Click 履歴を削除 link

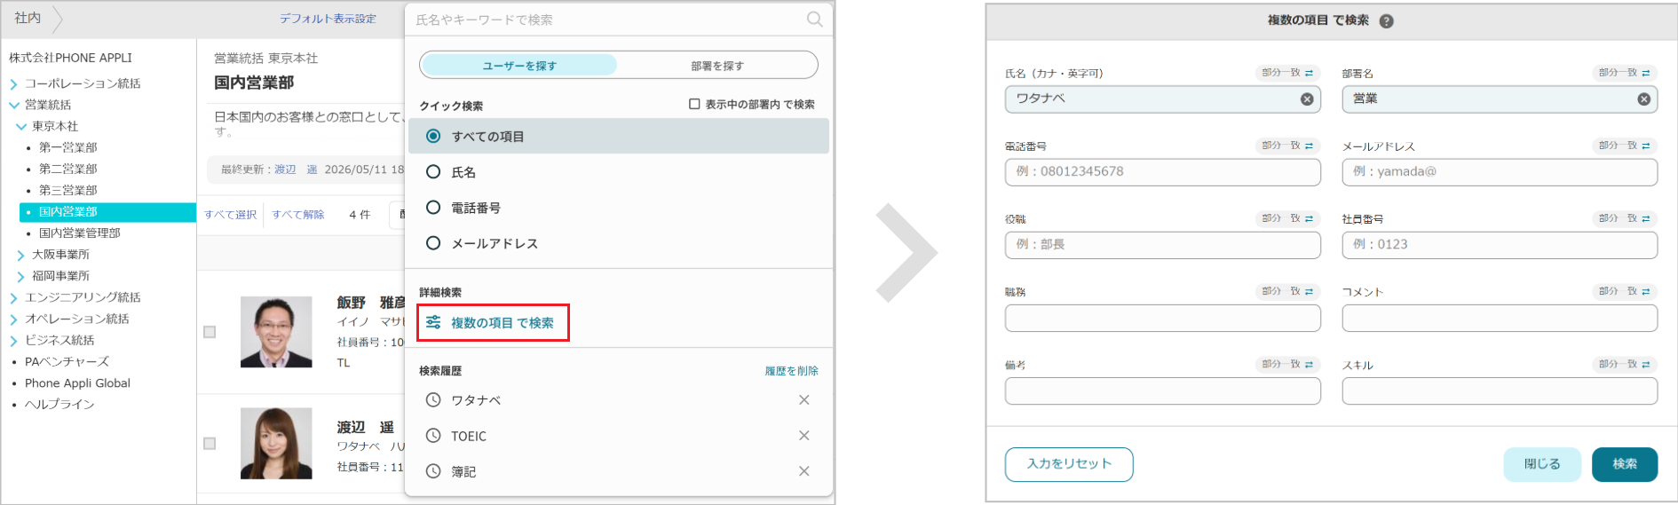[792, 371]
